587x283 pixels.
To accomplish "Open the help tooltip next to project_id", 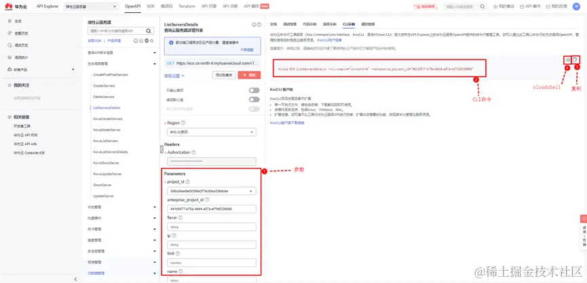I will [188, 182].
